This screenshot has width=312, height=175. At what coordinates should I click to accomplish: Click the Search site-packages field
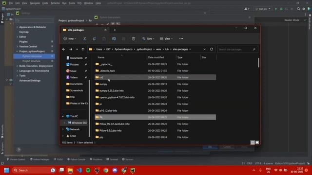point(237,49)
